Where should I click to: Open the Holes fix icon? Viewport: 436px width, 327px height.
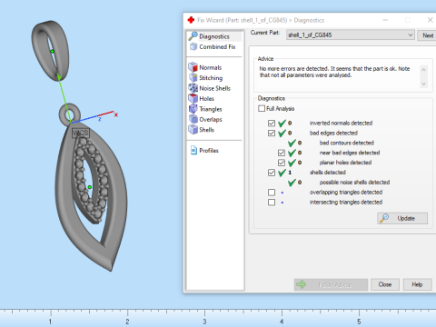coord(193,98)
